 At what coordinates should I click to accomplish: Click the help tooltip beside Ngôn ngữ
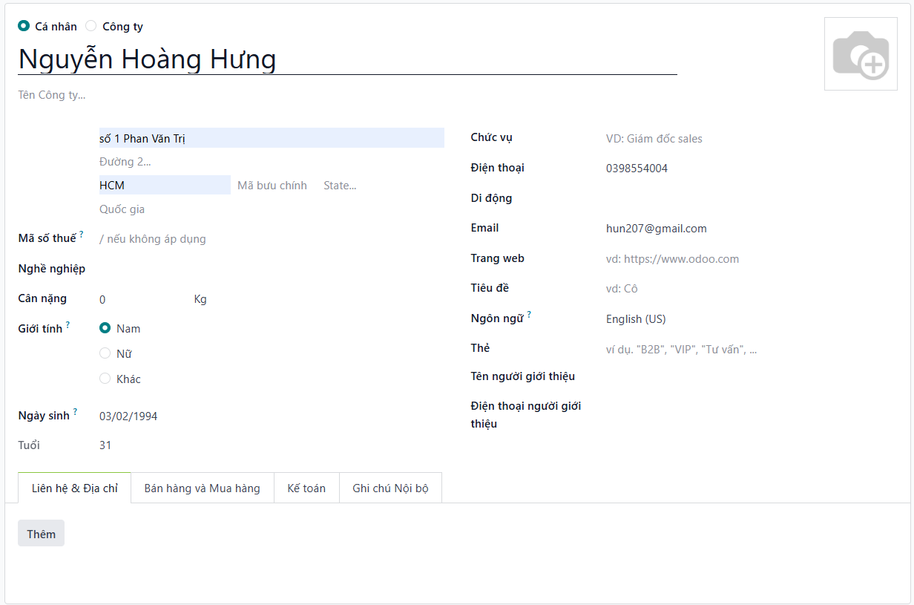tap(529, 315)
